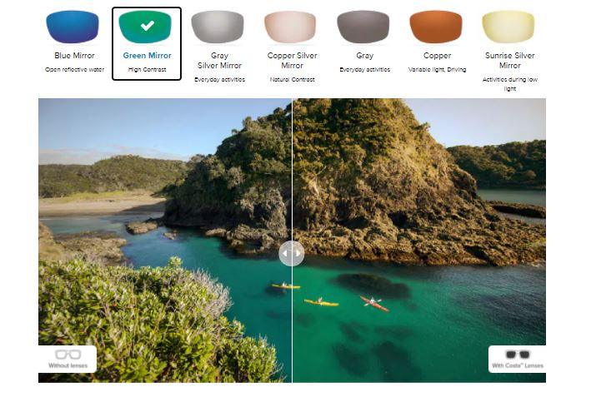Click the Gray Silver Mirror label
596x402 pixels.
click(x=220, y=61)
